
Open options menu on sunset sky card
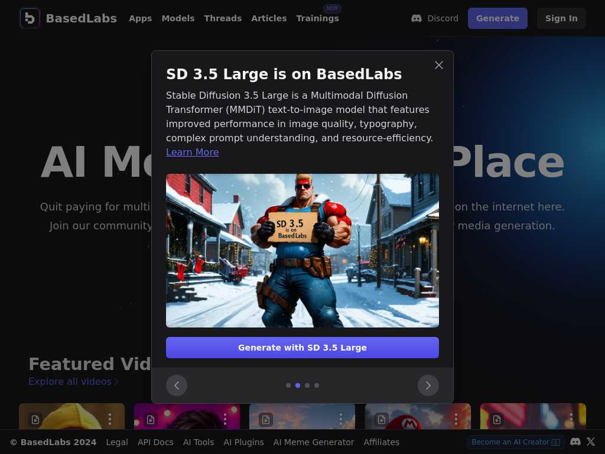[341, 419]
